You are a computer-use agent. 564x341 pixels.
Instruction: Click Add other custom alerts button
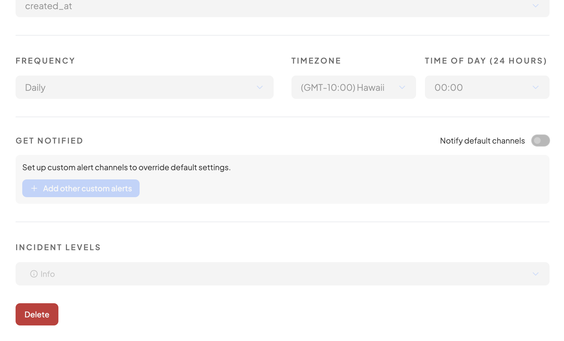(x=81, y=188)
